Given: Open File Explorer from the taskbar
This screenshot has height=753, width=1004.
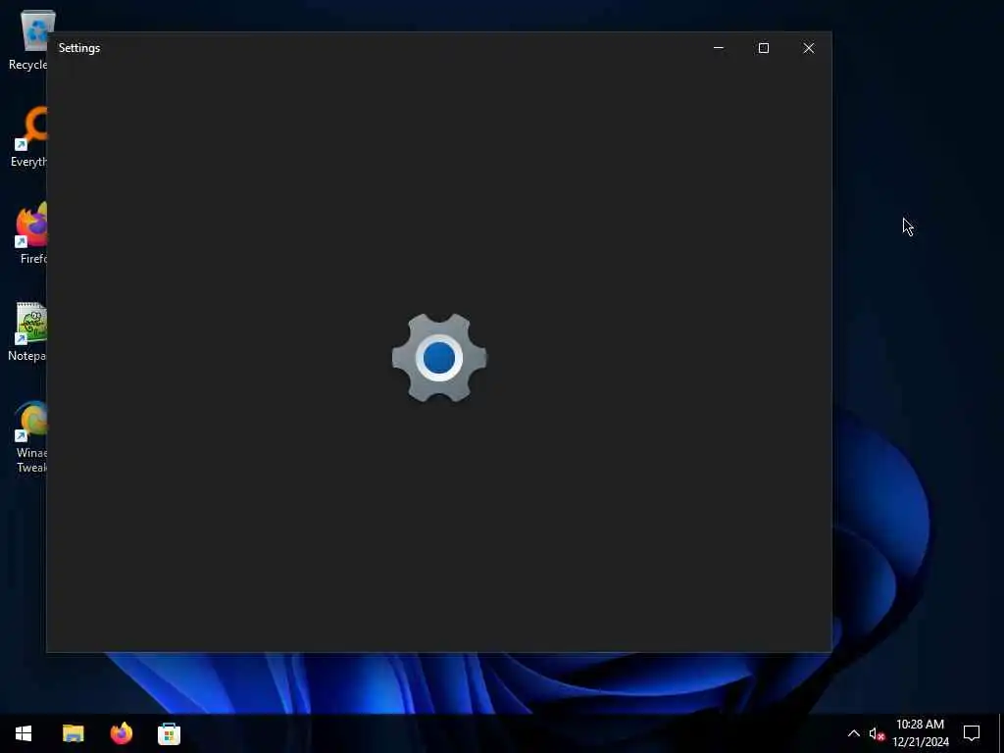Looking at the screenshot, I should [73, 733].
